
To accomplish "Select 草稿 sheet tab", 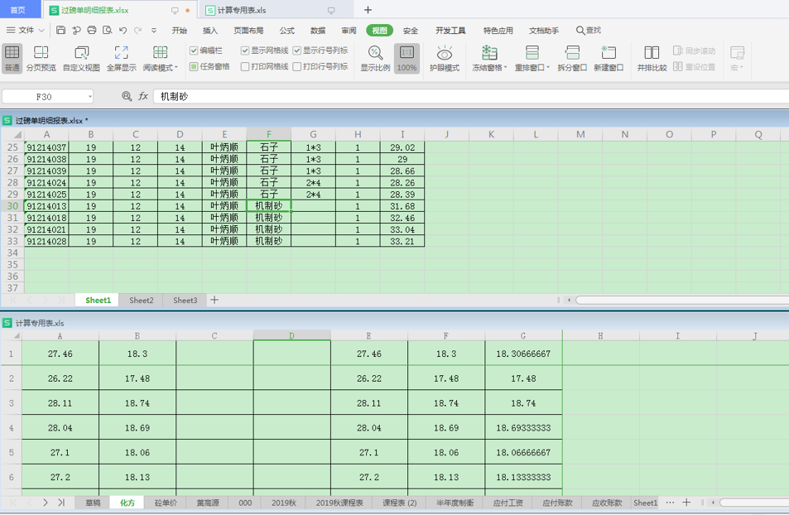I will point(93,503).
